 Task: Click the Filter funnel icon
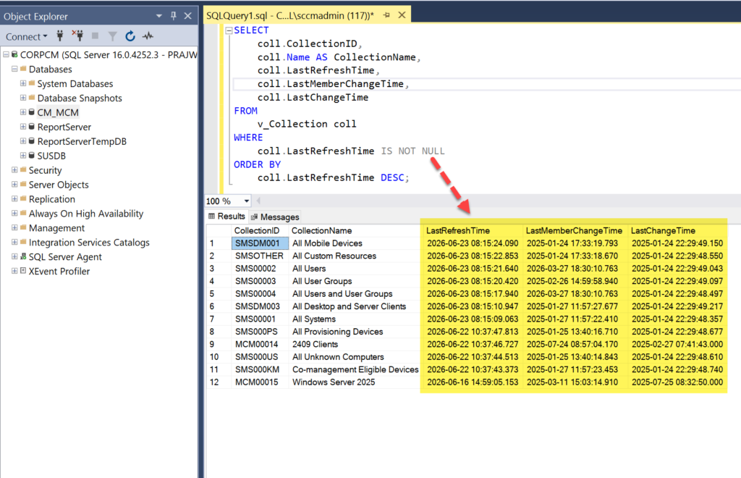point(112,36)
